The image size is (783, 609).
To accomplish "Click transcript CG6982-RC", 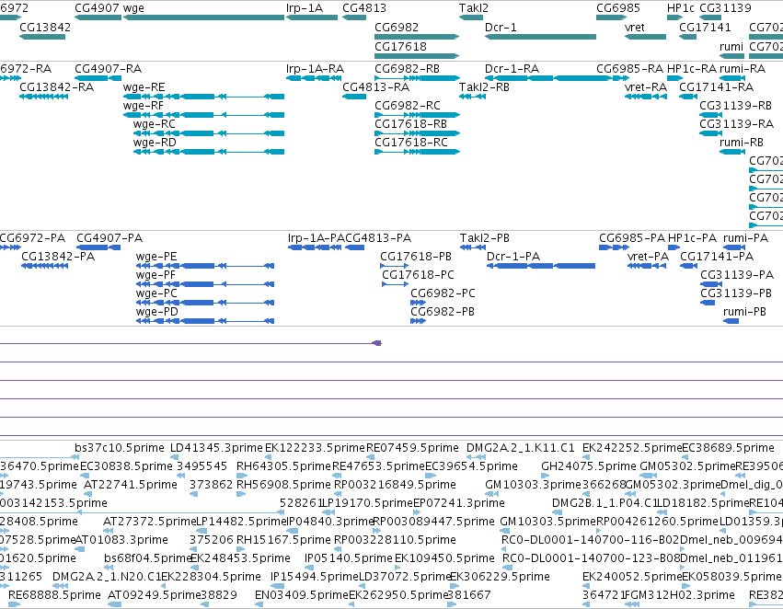I will coord(417,115).
